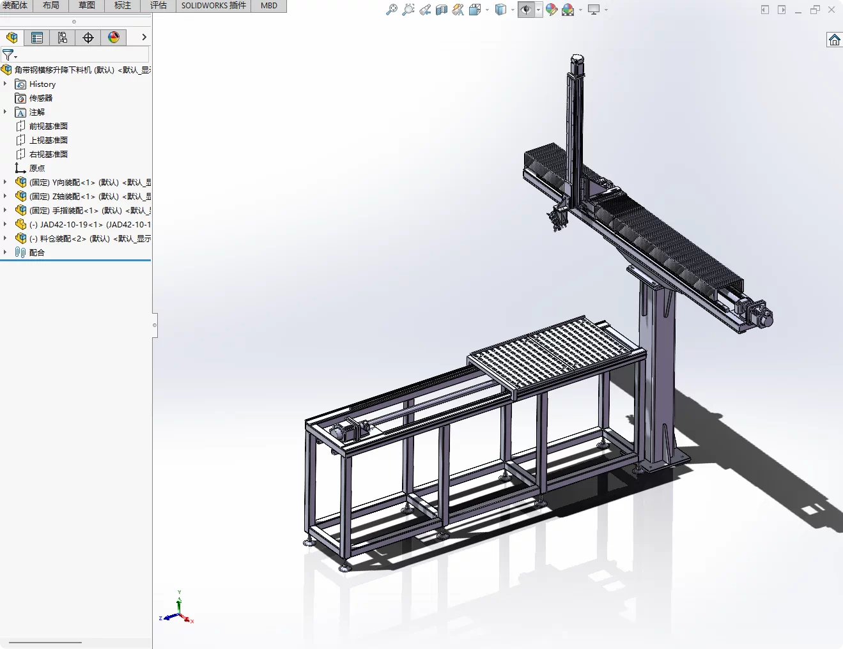
Task: Click the Home icon on the task pane
Action: [x=835, y=40]
